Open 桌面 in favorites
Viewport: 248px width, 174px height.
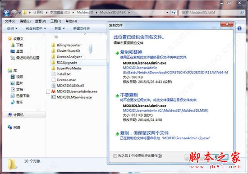17,51
